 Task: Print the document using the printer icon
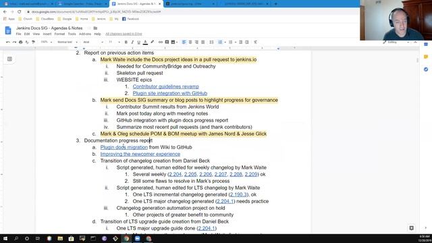[21, 42]
